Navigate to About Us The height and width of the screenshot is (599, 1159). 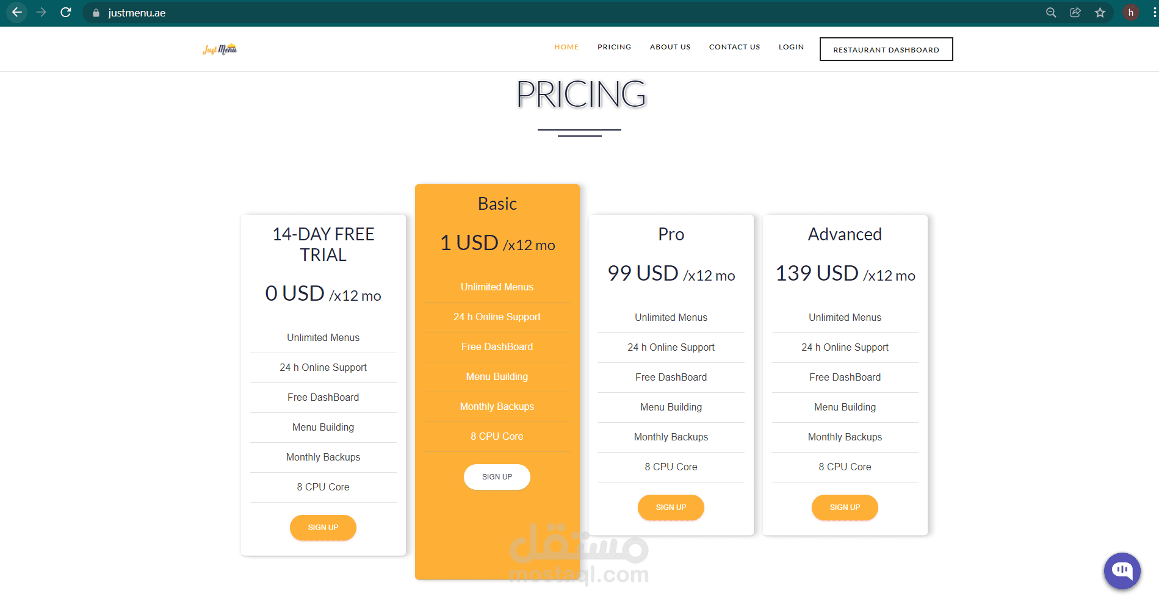[670, 47]
